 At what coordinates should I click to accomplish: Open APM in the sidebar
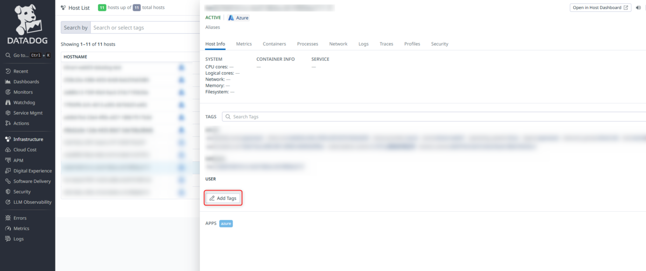(x=18, y=160)
